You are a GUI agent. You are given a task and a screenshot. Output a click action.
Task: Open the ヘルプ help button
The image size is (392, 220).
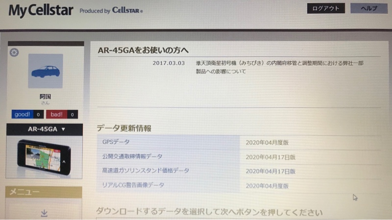tap(369, 8)
